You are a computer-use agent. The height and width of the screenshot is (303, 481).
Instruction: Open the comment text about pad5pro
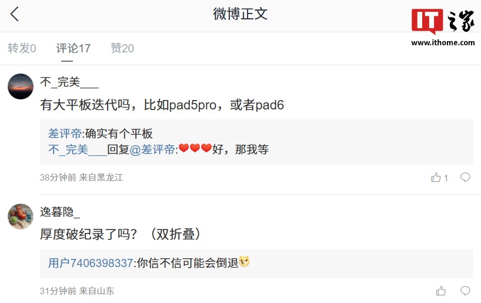click(x=162, y=105)
